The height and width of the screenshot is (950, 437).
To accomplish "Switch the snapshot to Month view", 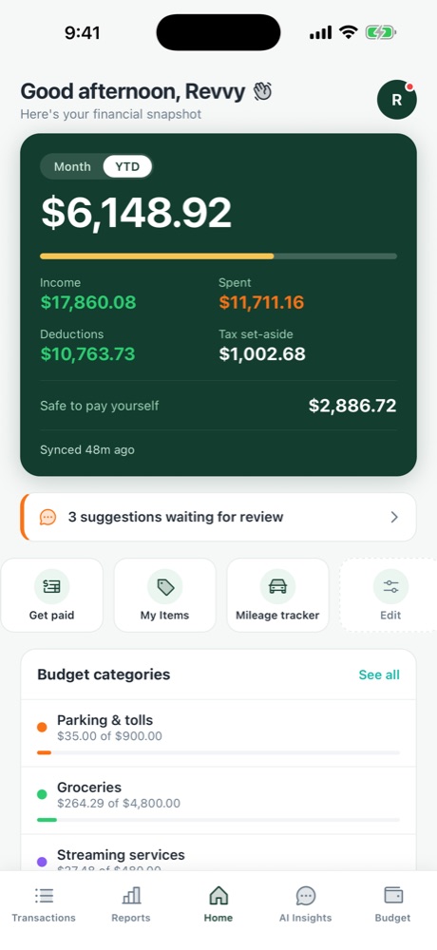I will (x=72, y=166).
